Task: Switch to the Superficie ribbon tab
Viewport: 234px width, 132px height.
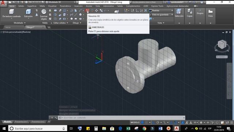Action: pyautogui.click(x=32, y=6)
